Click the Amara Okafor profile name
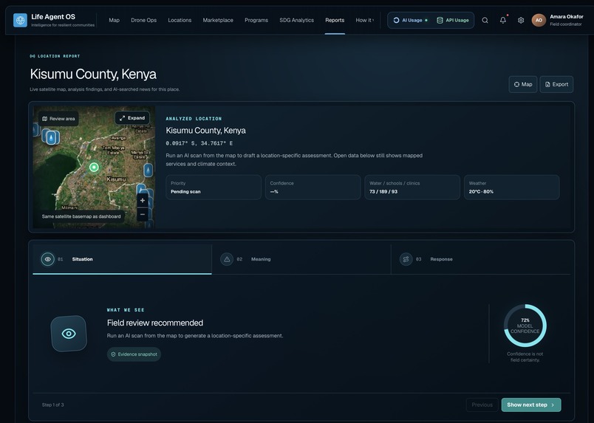 567,17
